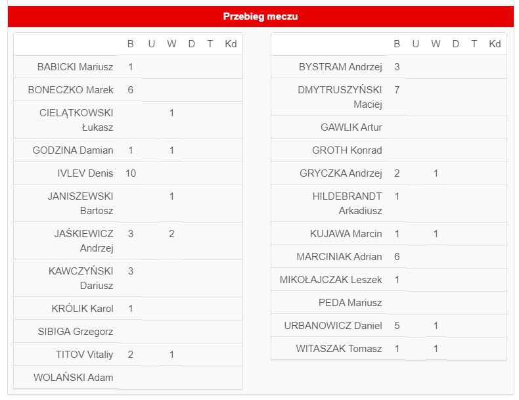
Task: Click DMYTRUSZYŃSKI goals value 7
Action: coord(397,90)
